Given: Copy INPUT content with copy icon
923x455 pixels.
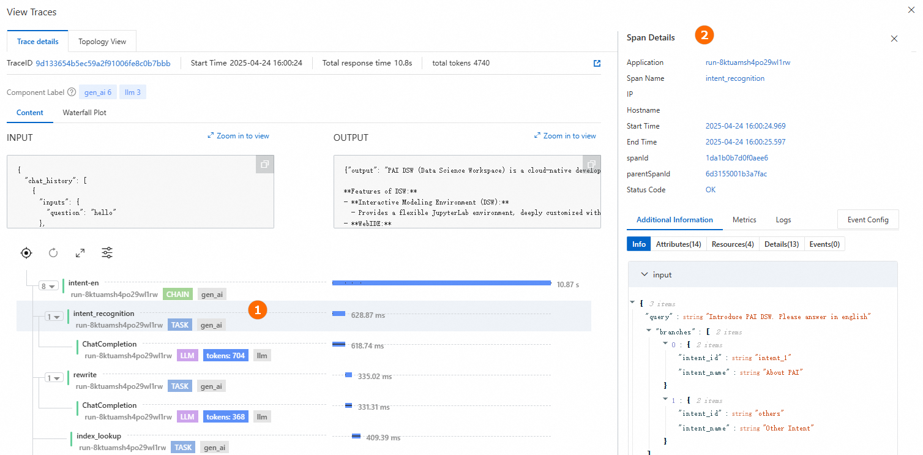Looking at the screenshot, I should (264, 164).
